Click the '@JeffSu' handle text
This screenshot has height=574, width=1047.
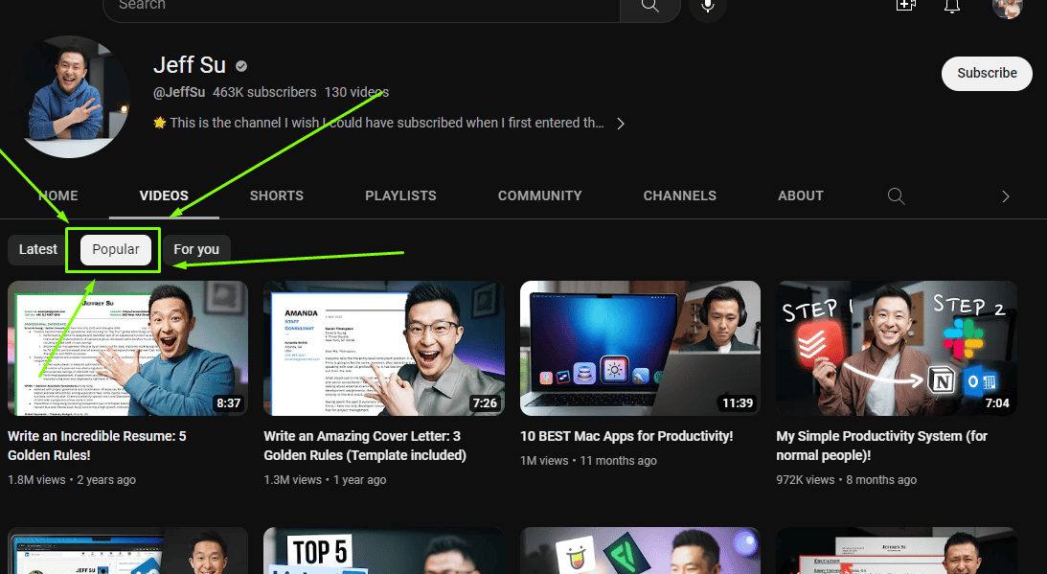(x=179, y=92)
